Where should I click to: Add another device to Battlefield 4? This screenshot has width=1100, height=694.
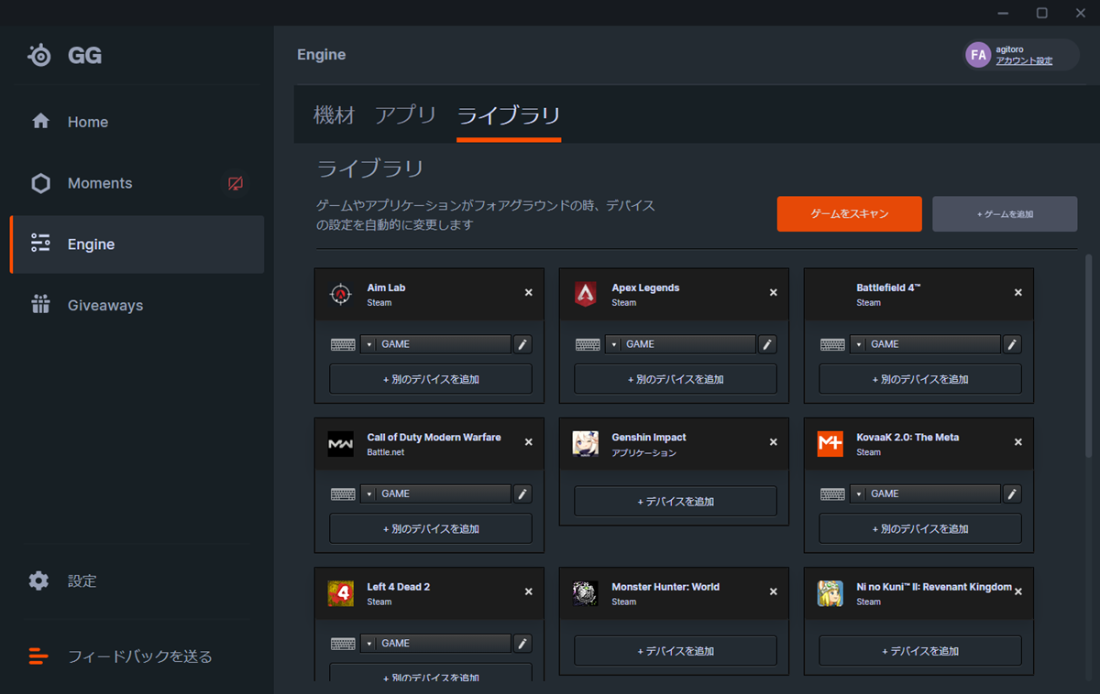coord(920,379)
